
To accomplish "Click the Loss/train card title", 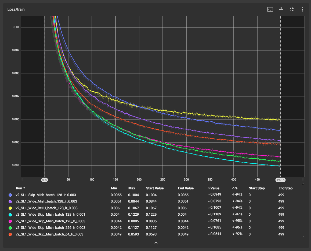I will [x=16, y=9].
